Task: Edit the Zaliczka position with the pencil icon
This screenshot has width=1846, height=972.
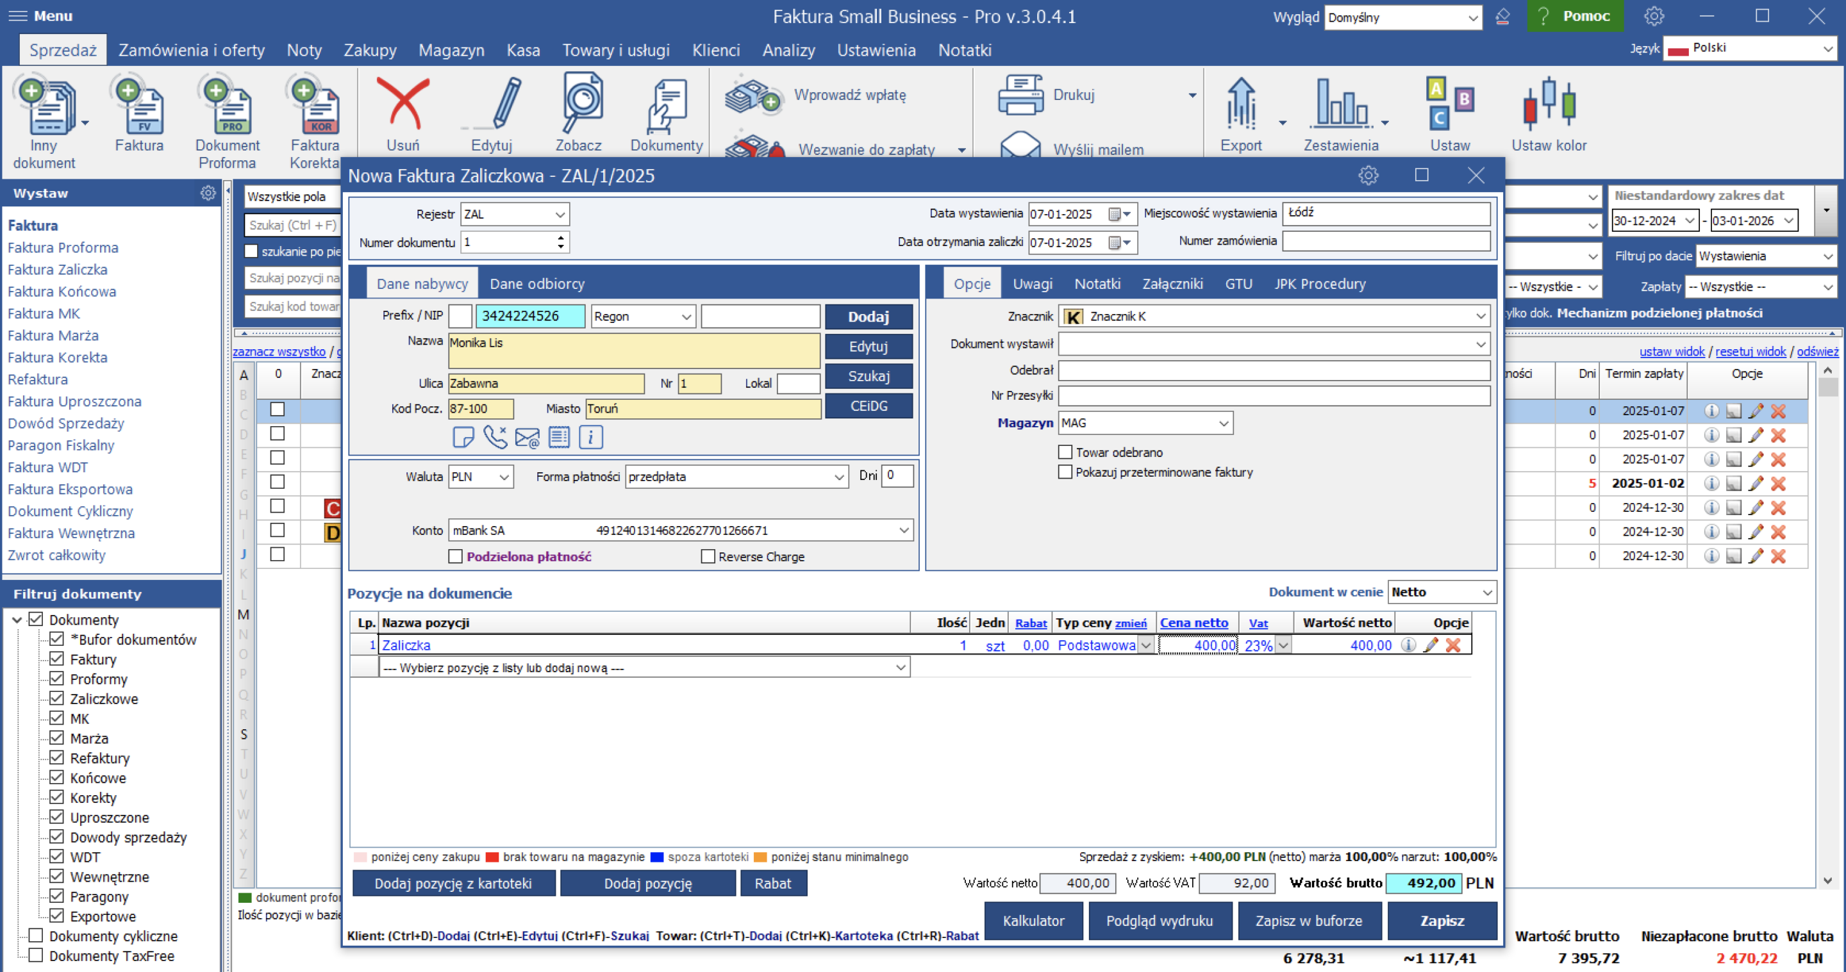Action: coord(1431,645)
